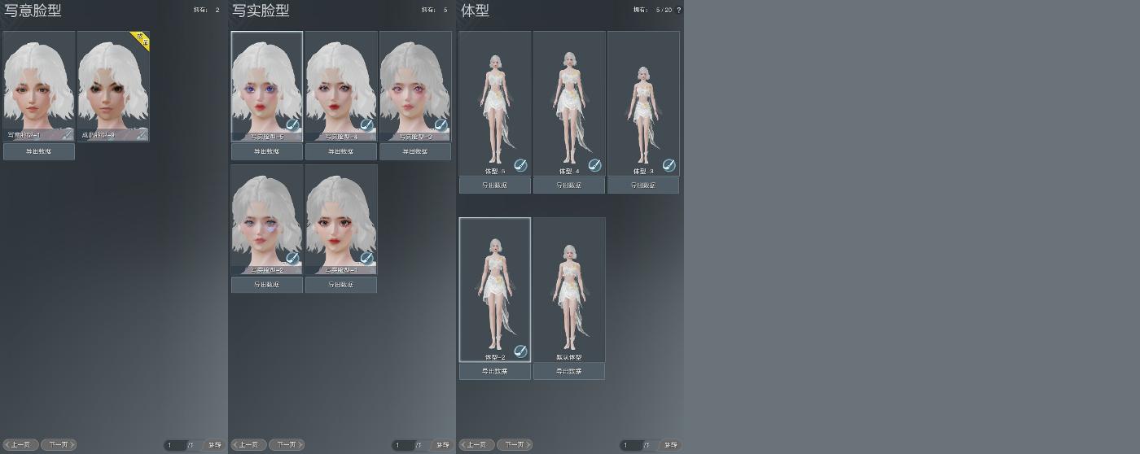Viewport: 1140px width, 454px height.
Task: Click 导出数据 button under 体型 5
Action: point(495,186)
